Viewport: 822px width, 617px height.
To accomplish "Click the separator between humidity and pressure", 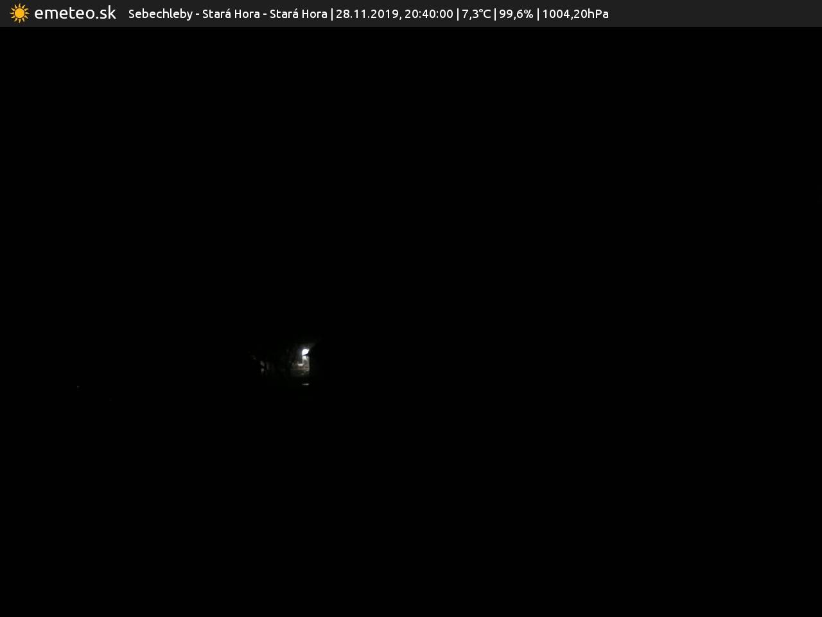I will pyautogui.click(x=538, y=14).
